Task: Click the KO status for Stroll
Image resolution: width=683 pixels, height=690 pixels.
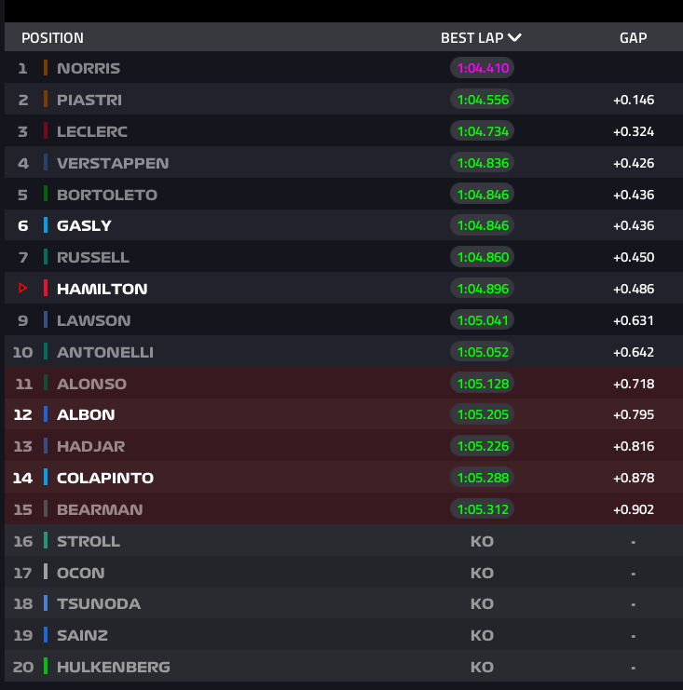Action: (482, 541)
